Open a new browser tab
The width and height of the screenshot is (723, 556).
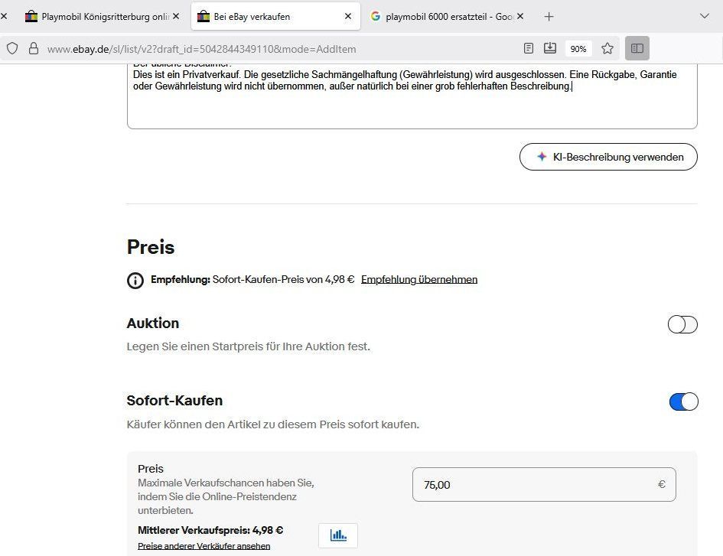point(549,16)
